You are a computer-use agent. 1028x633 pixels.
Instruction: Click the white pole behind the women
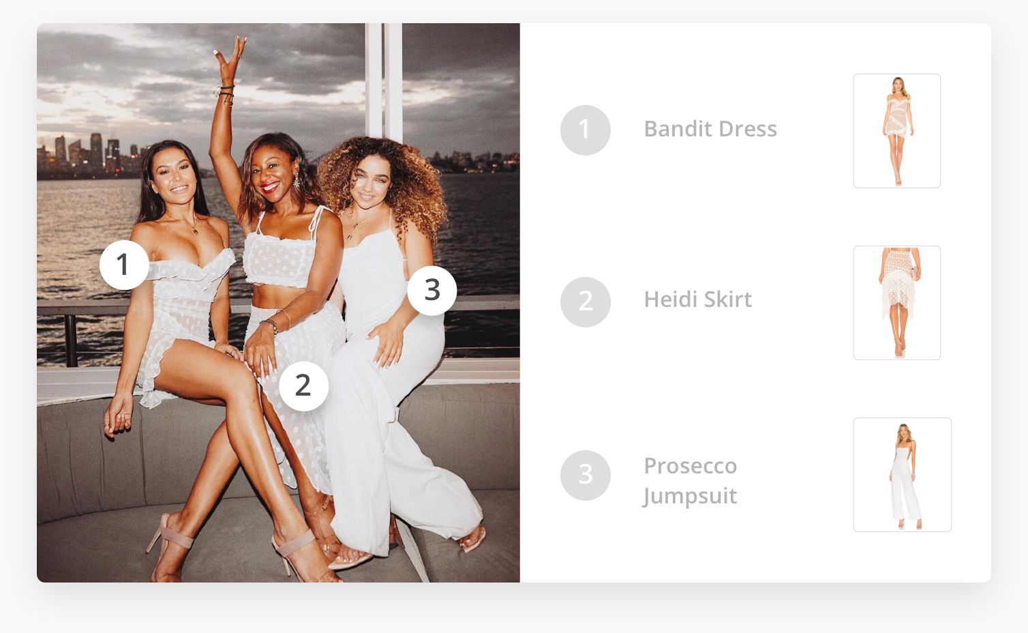[x=384, y=80]
